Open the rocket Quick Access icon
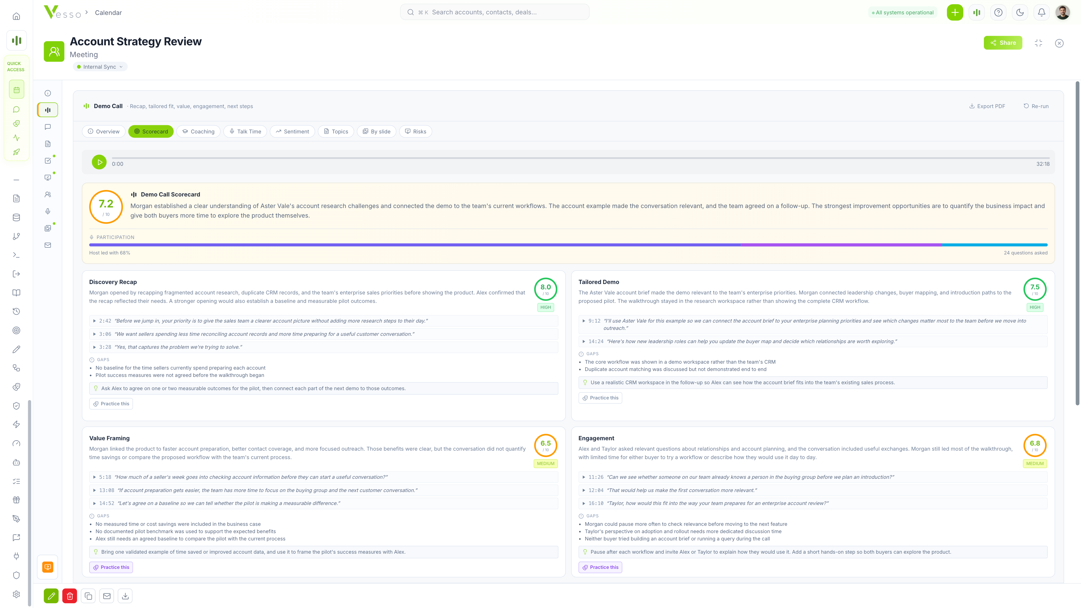The width and height of the screenshot is (1081, 608). point(16,152)
